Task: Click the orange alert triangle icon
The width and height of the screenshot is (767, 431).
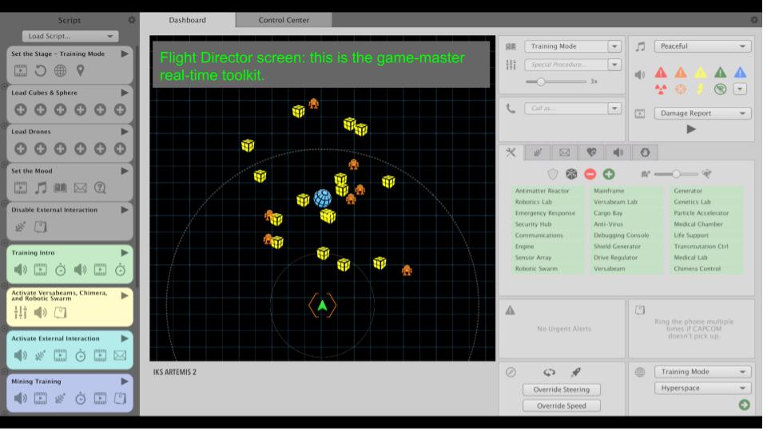Action: [681, 73]
